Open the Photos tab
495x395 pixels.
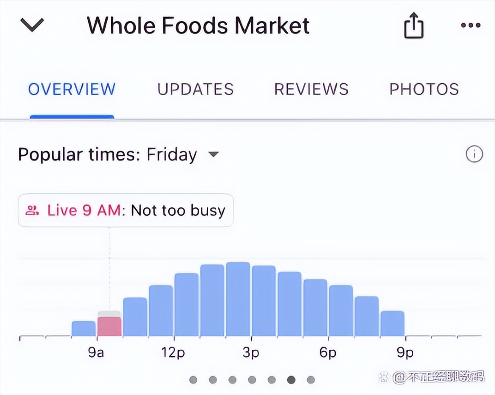point(424,89)
